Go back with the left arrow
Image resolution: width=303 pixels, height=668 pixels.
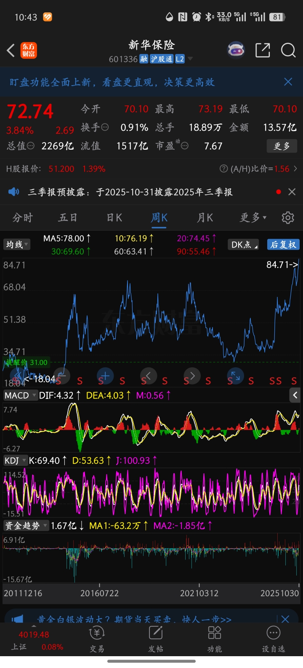[11, 51]
